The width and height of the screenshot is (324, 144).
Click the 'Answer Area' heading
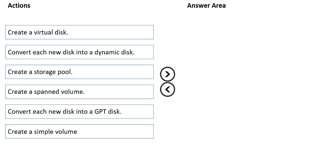click(206, 5)
